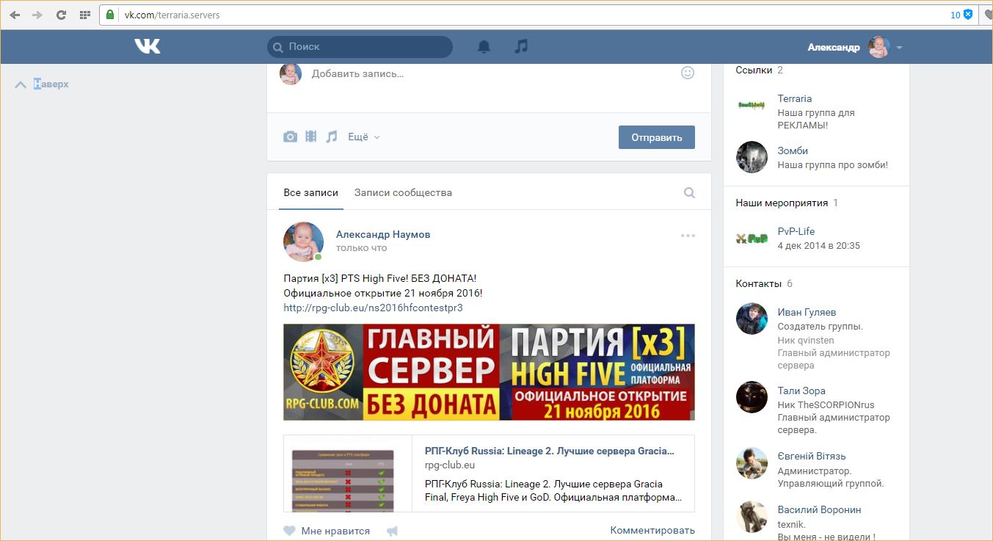Open Тали Зора's avatar in contacts
The width and height of the screenshot is (993, 541).
pyautogui.click(x=752, y=397)
